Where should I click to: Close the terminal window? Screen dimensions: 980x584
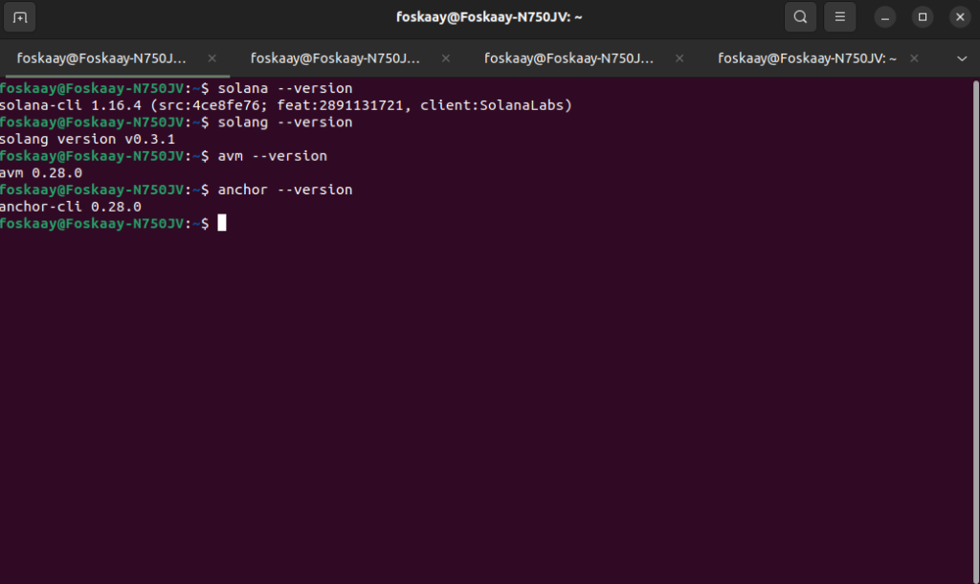point(960,17)
